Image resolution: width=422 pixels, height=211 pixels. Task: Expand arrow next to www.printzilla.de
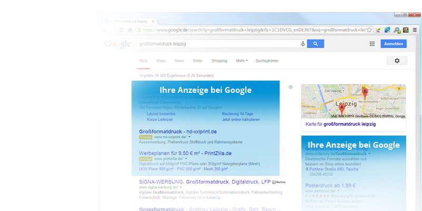point(186,159)
